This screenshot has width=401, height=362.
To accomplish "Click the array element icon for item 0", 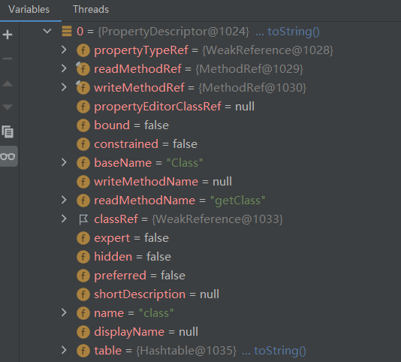I will (x=67, y=32).
